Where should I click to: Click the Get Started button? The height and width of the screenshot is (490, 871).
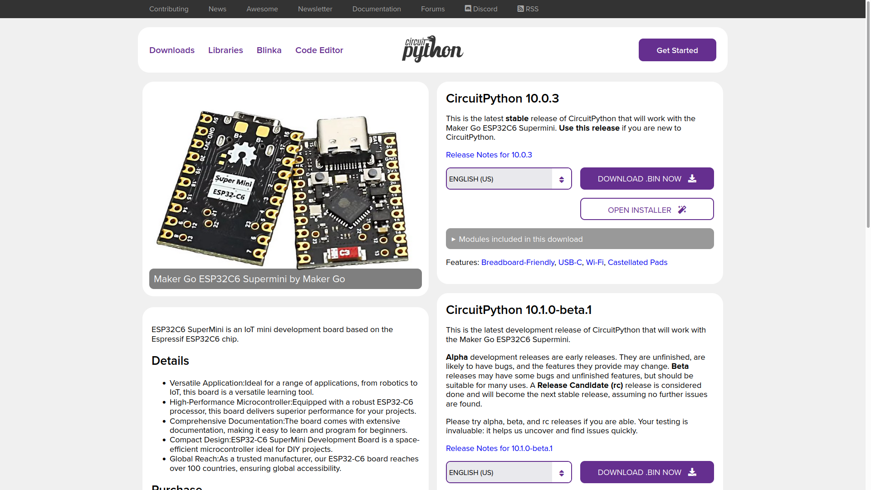point(677,50)
